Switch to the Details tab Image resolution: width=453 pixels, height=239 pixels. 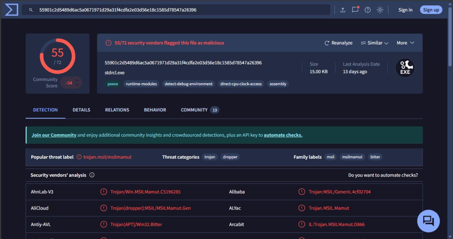(81, 110)
